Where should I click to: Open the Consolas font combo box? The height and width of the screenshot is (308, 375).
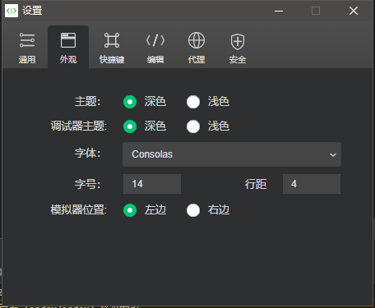pos(232,154)
